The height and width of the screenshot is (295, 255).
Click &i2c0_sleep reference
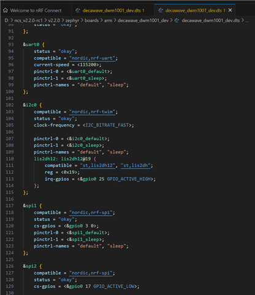pos(84,145)
